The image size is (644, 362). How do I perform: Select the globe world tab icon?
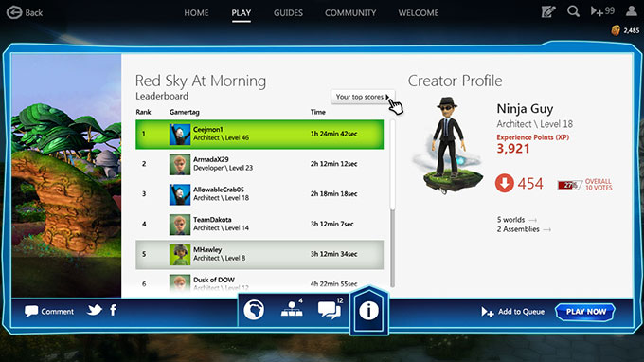pos(254,310)
